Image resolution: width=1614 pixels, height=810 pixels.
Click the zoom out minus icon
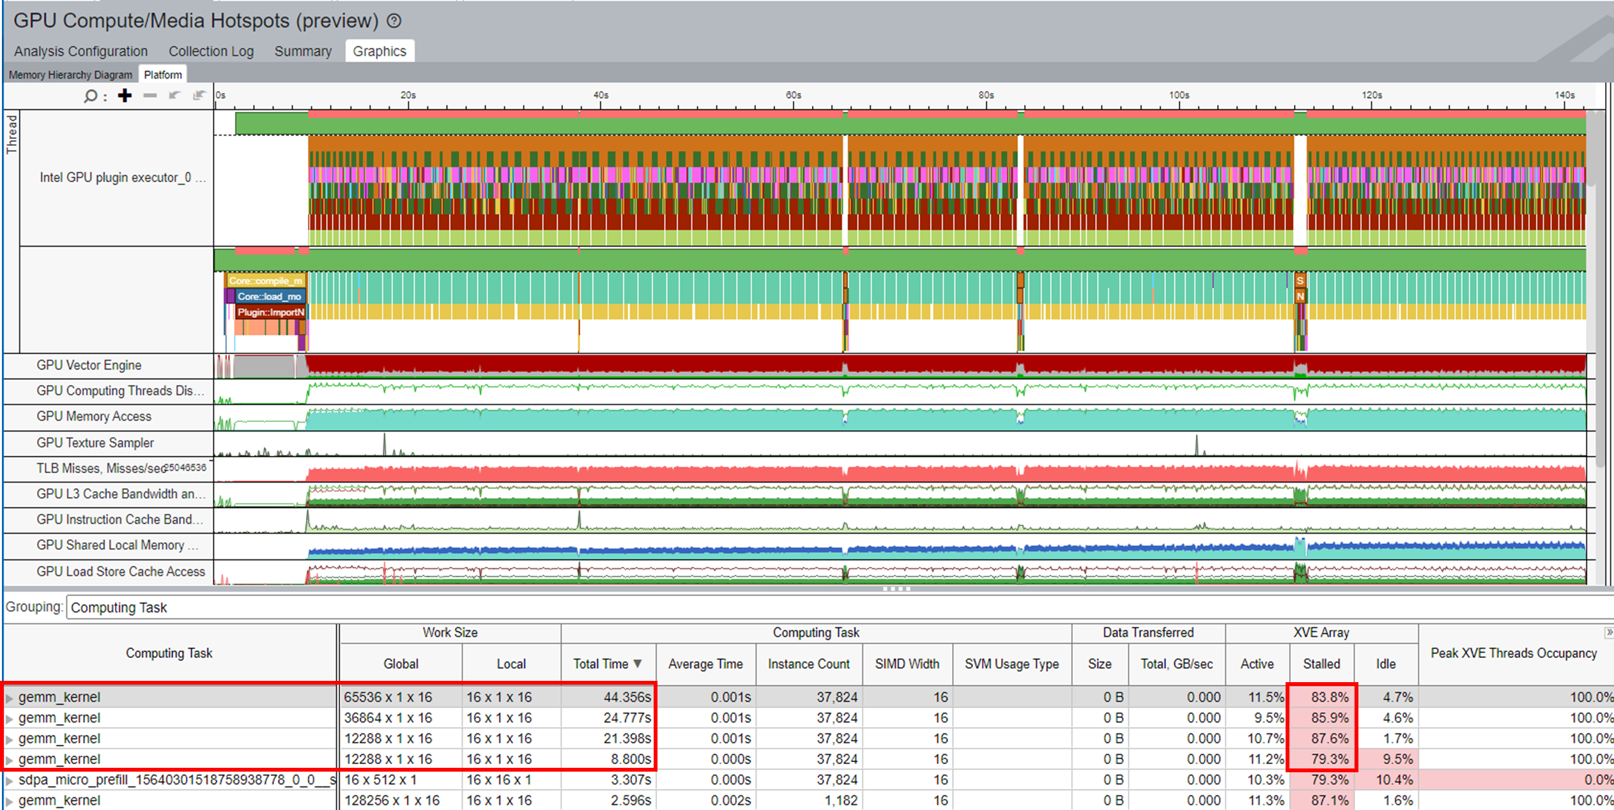150,96
